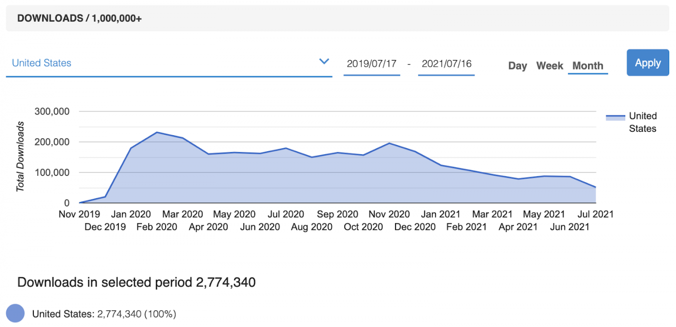The height and width of the screenshot is (327, 676).
Task: Click the 100,000 y-axis label
Action: tap(52, 172)
